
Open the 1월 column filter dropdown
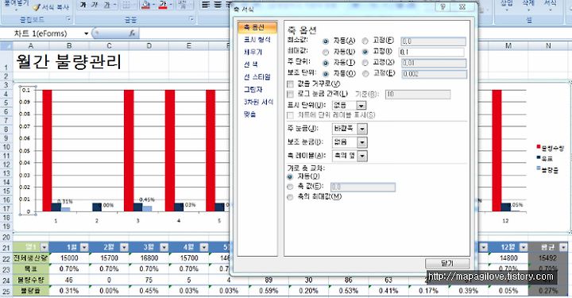(84, 247)
